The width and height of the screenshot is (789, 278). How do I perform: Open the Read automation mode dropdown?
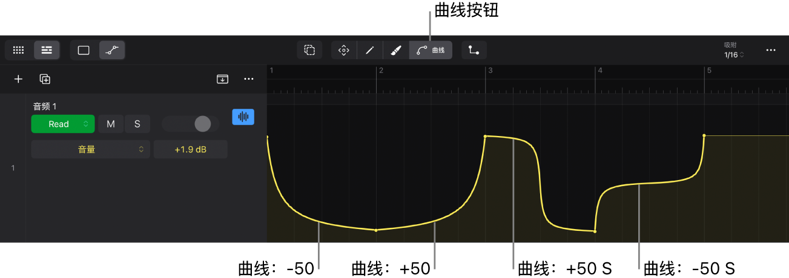click(64, 124)
